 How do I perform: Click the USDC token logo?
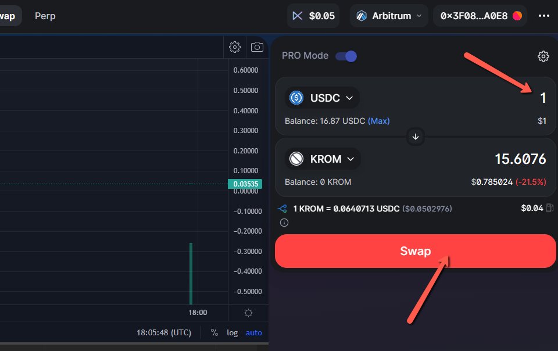point(296,98)
